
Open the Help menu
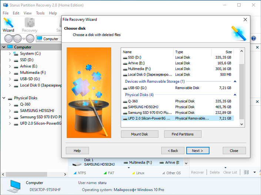click(53, 13)
